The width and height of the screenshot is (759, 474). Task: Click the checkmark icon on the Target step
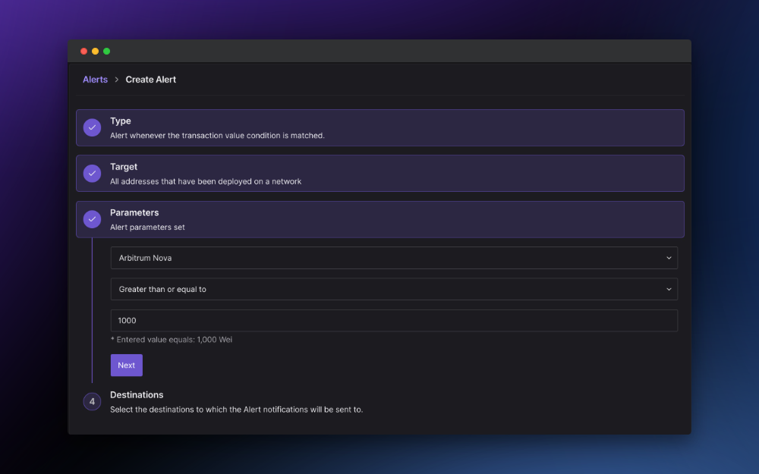coord(92,173)
